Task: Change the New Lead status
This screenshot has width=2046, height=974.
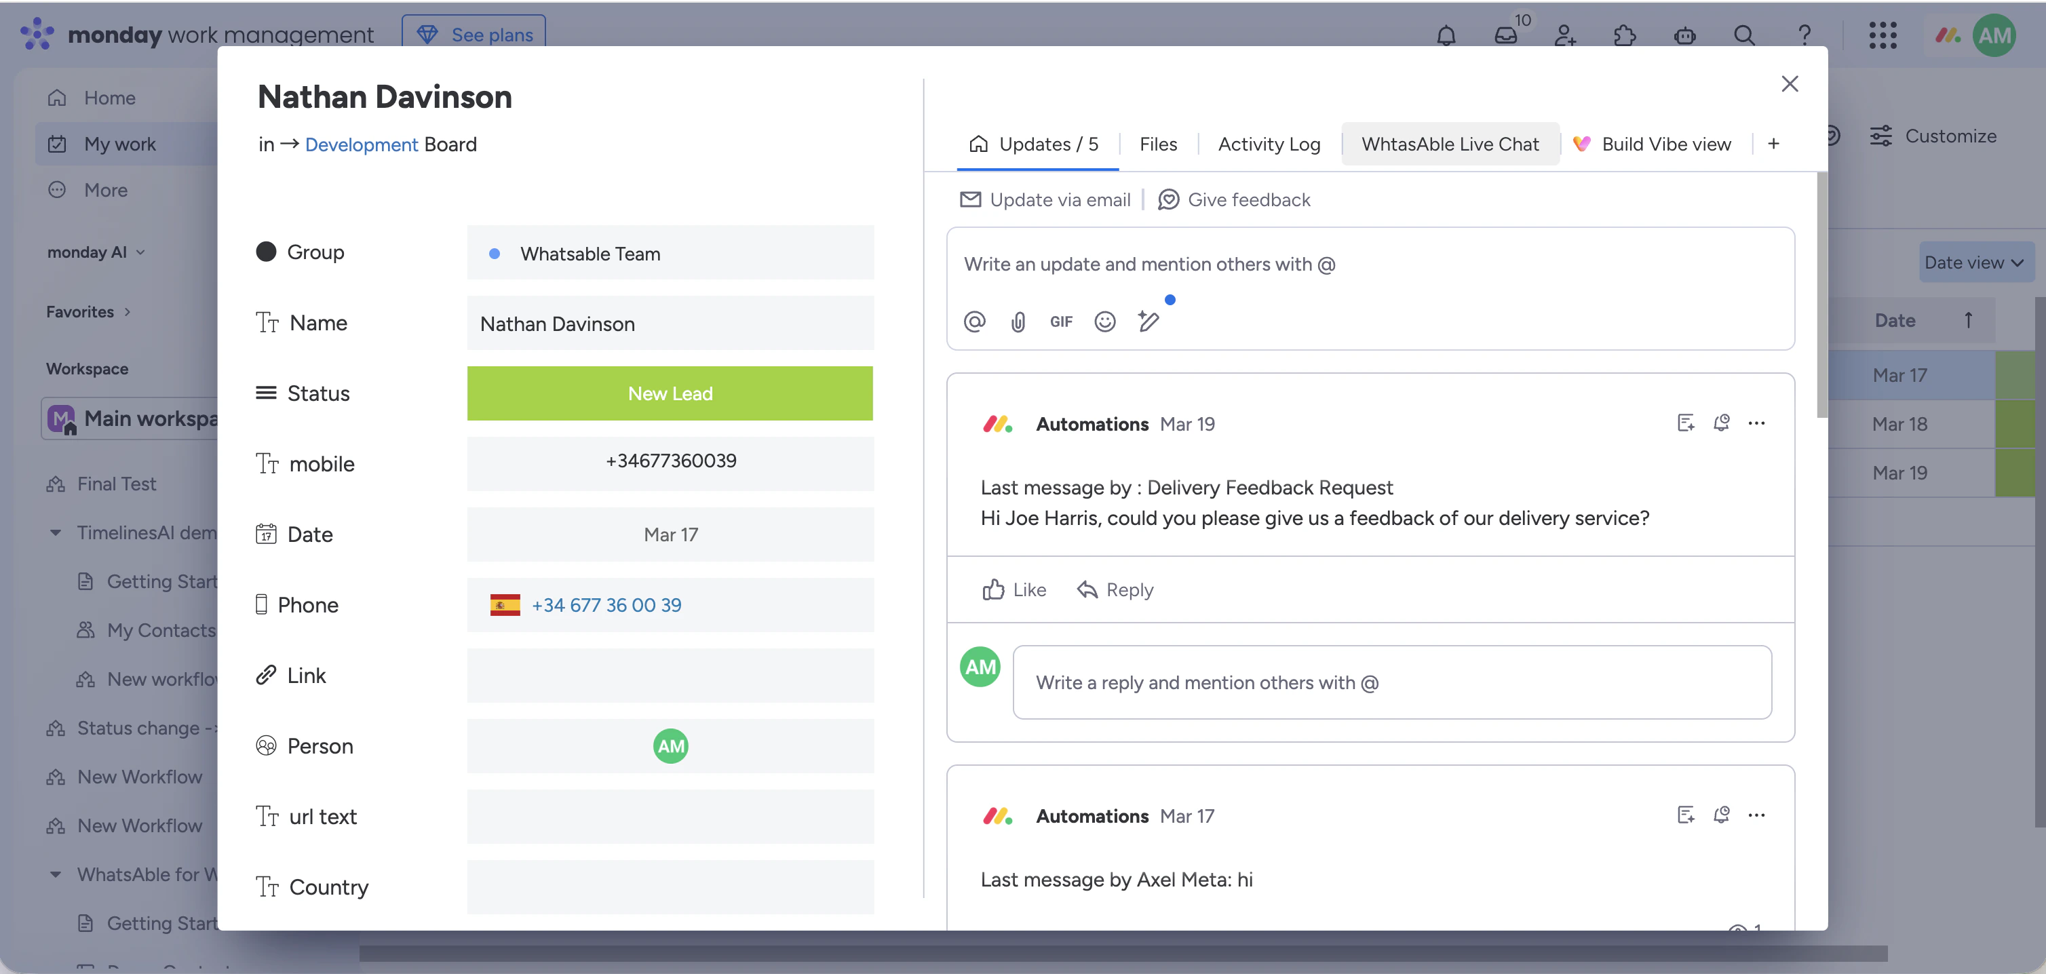Action: click(670, 393)
